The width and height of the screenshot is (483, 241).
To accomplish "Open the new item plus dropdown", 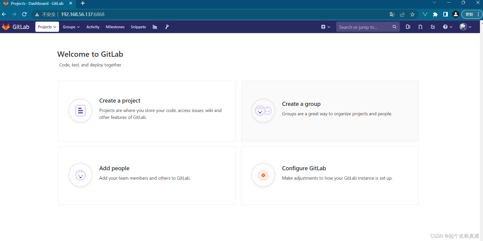I will [326, 27].
